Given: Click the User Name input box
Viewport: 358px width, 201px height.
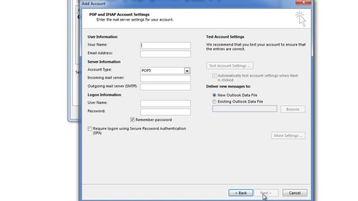Looking at the screenshot, I should tap(166, 103).
